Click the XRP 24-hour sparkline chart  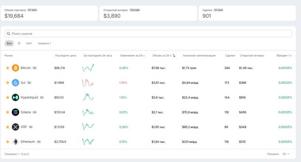(x=88, y=127)
